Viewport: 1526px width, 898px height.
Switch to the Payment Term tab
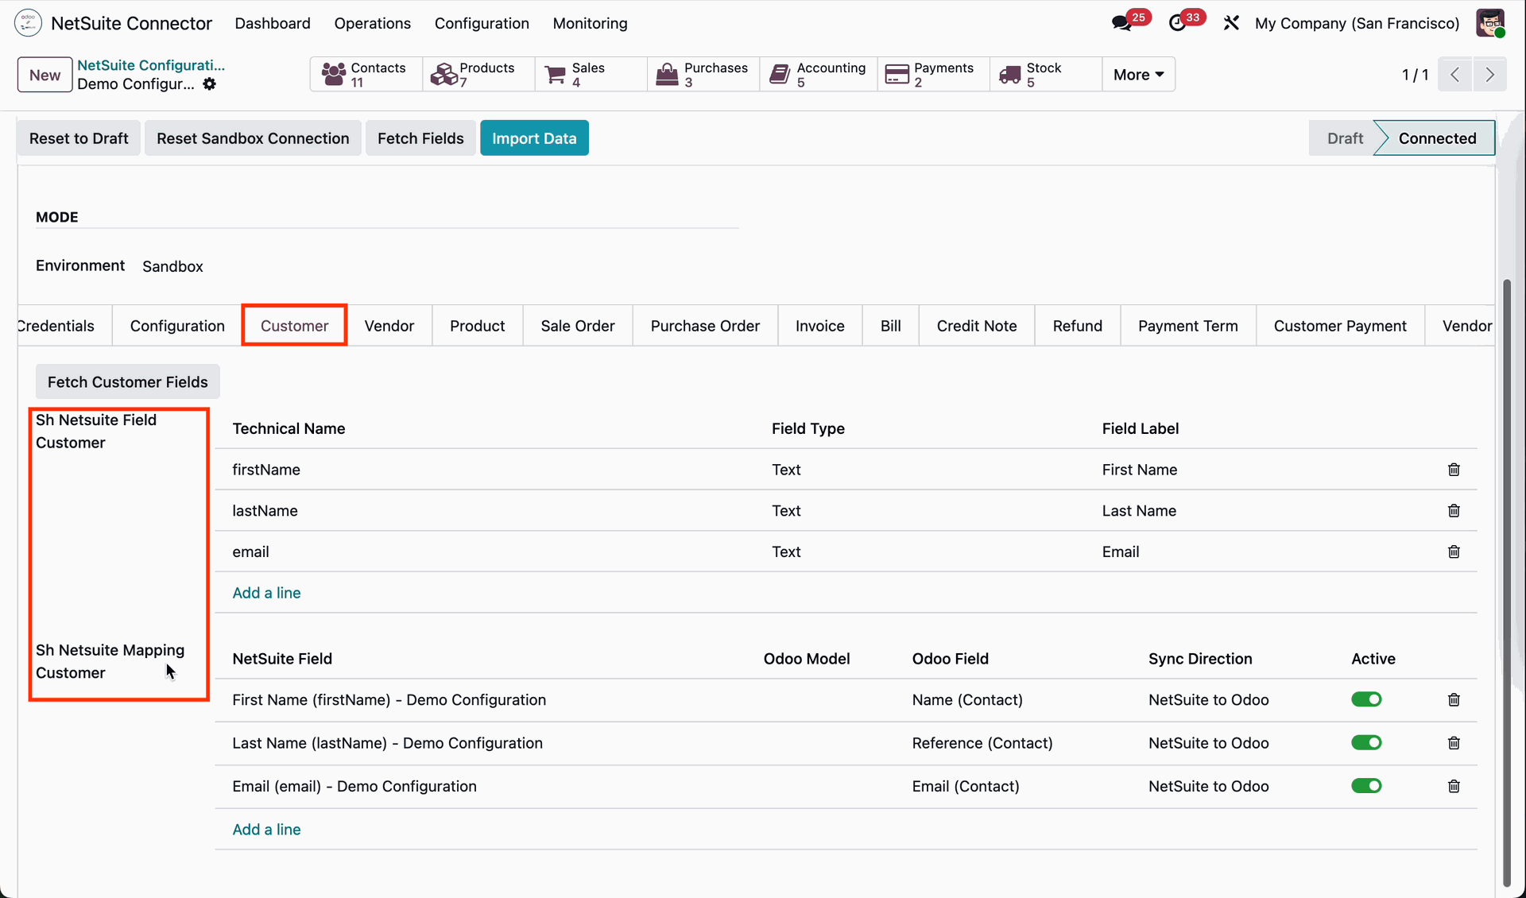1188,326
